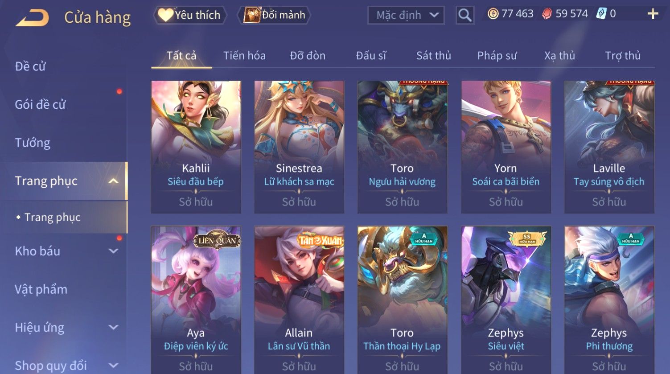This screenshot has width=670, height=374.
Task: Click the red ruby currency icon
Action: (547, 14)
